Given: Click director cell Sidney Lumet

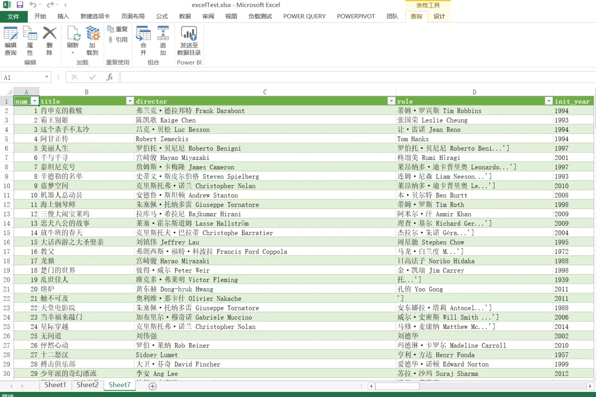Looking at the screenshot, I should (x=265, y=355).
